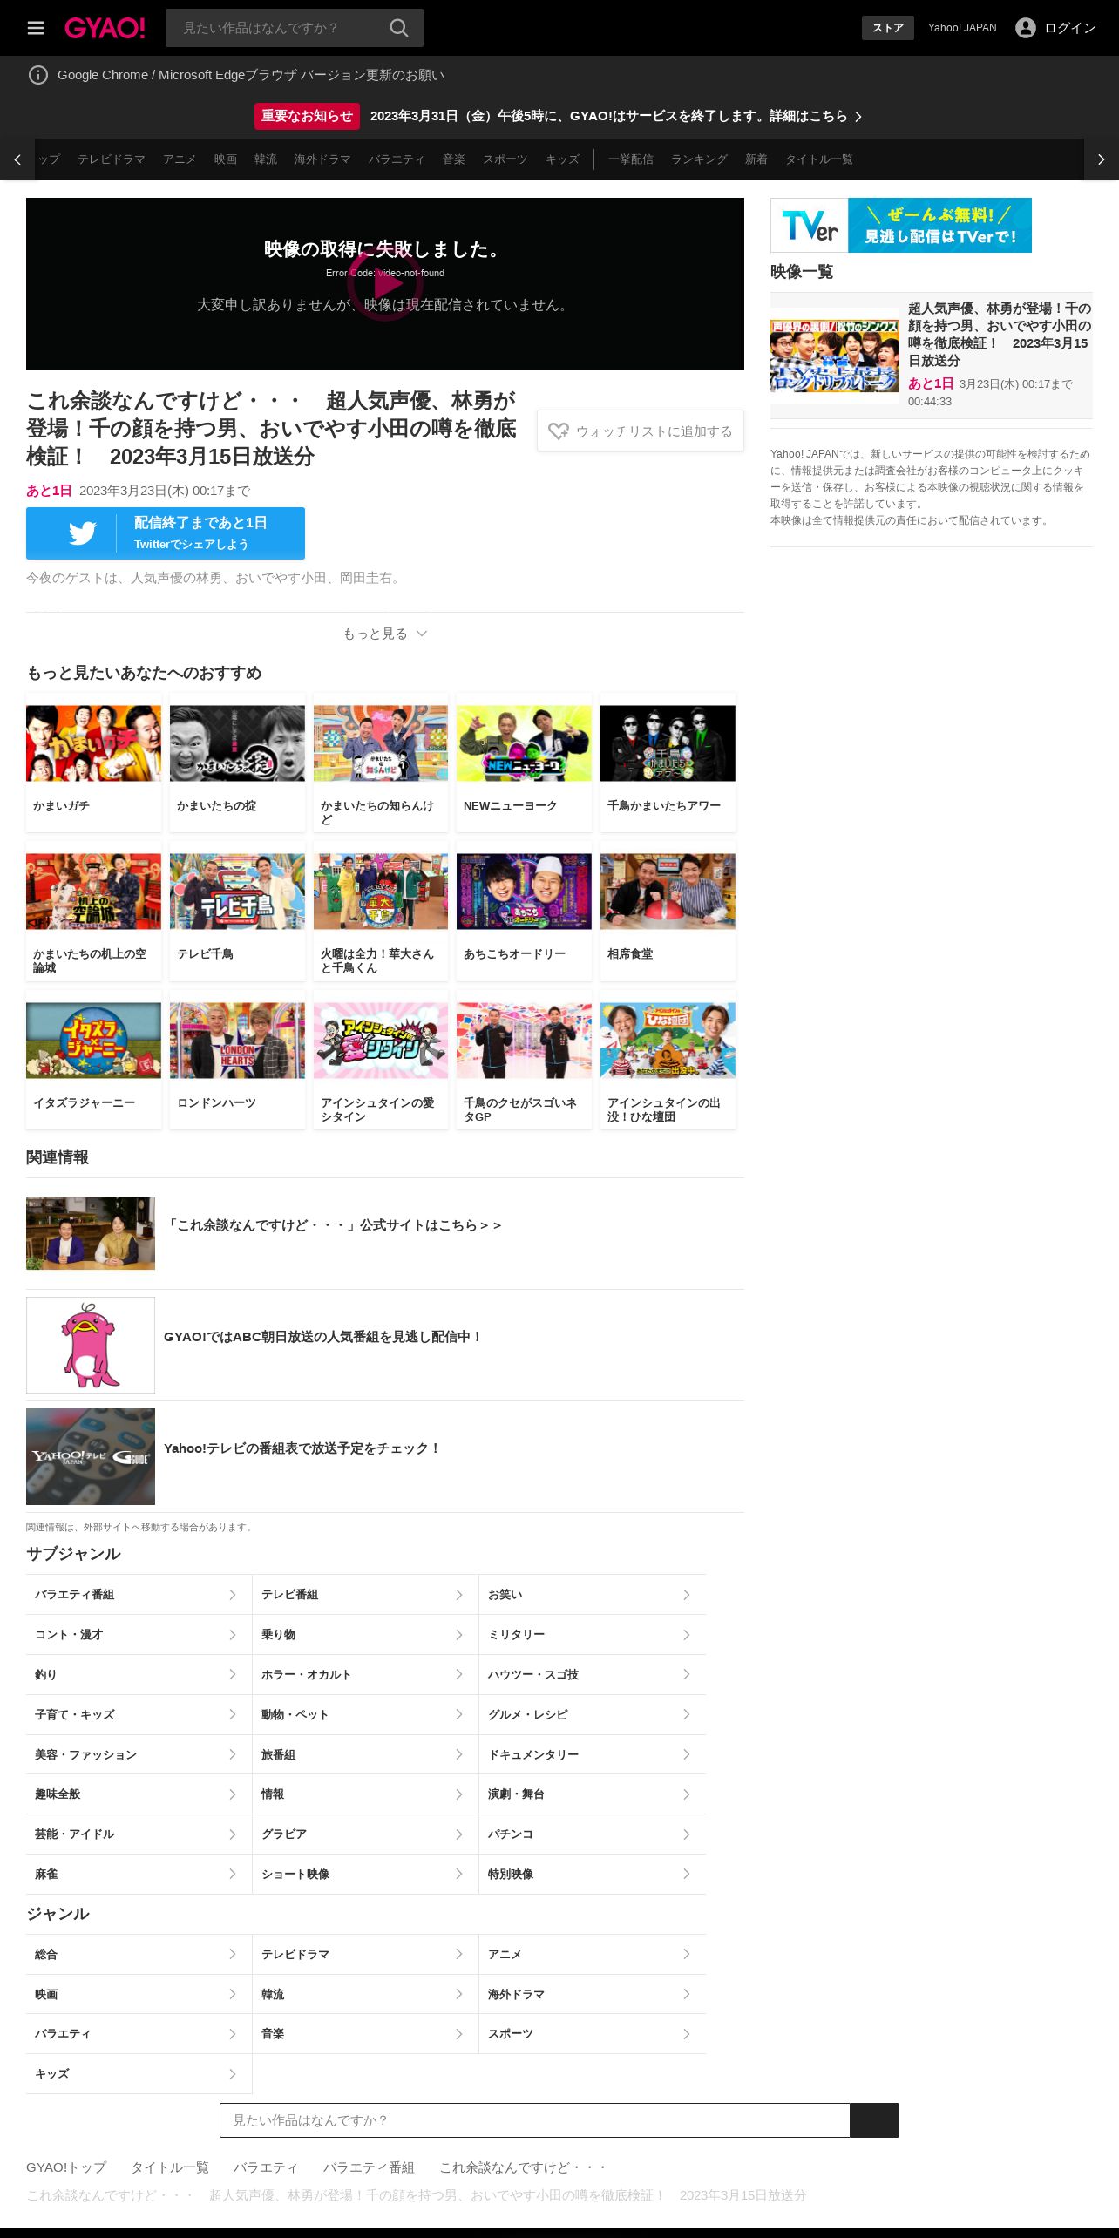This screenshot has width=1119, height=2238.
Task: Open かまいたちの知らんけど thumbnail
Action: point(381,743)
